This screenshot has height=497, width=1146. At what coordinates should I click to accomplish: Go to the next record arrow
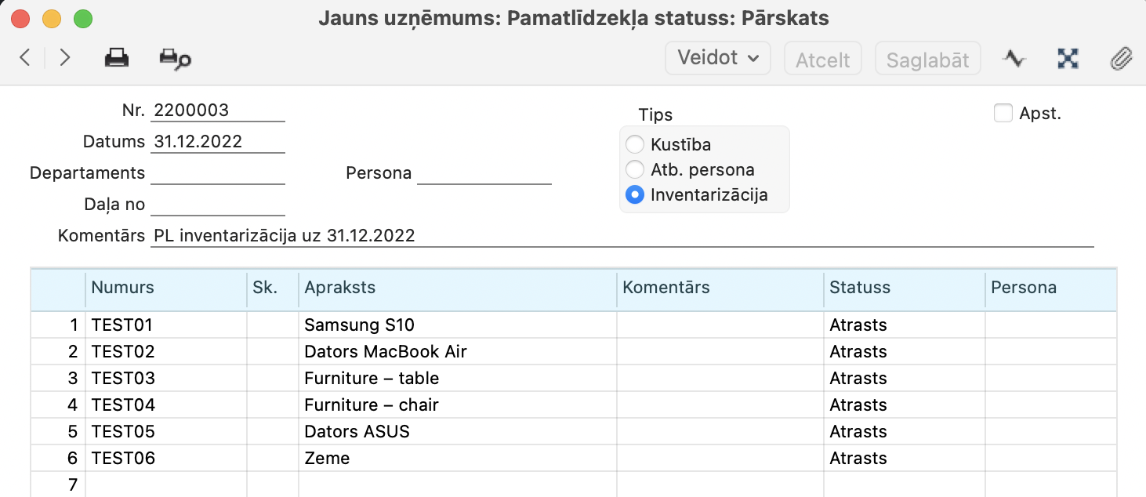coord(65,58)
